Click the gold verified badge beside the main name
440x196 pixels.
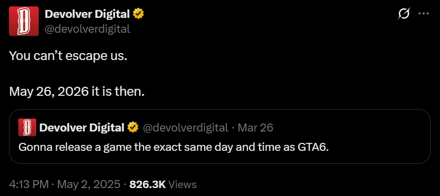tap(138, 13)
